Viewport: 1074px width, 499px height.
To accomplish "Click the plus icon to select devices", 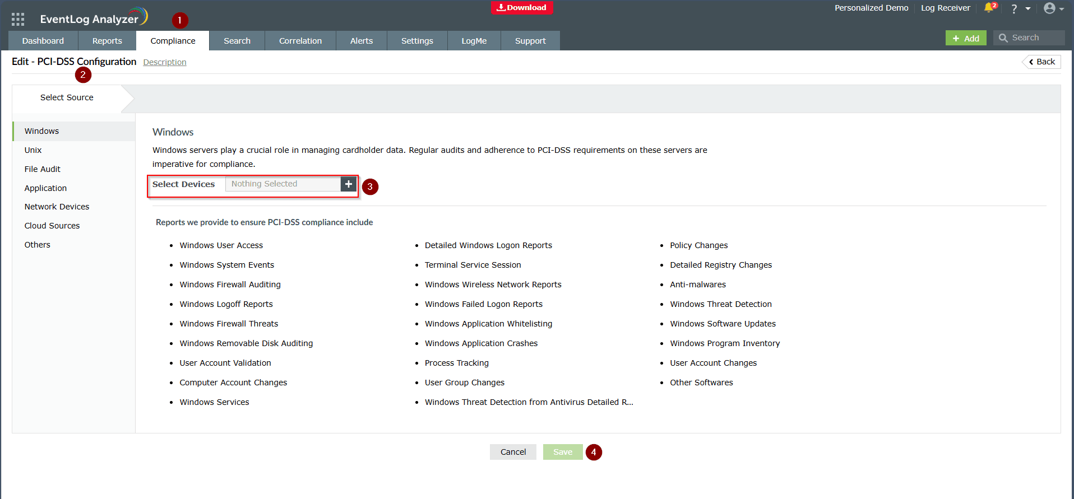I will click(x=349, y=184).
